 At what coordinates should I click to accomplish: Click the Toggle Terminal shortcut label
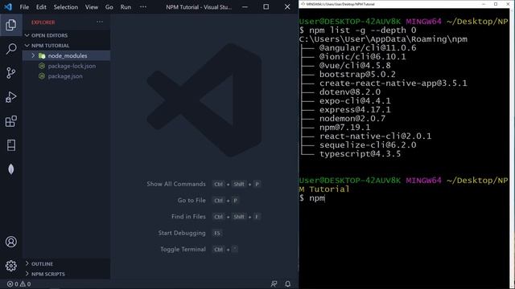click(183, 250)
